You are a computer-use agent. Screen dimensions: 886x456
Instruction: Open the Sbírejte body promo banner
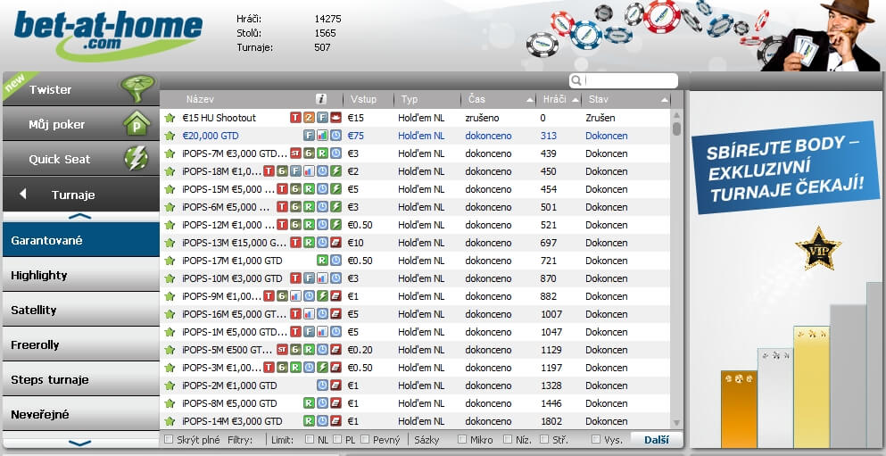pos(785,168)
